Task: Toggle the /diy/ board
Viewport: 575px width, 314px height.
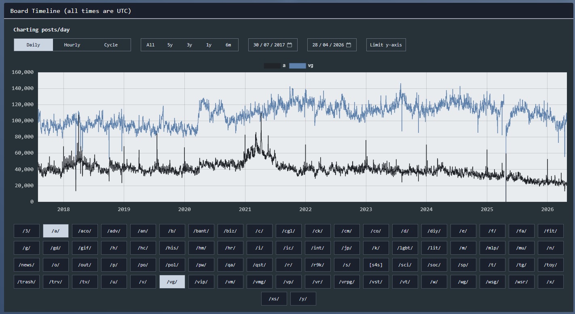Action: [434, 231]
